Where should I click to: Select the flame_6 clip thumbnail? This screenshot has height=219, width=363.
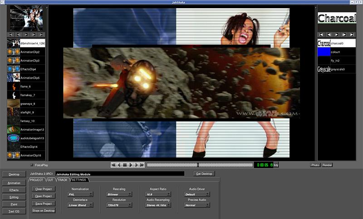(x=14, y=86)
